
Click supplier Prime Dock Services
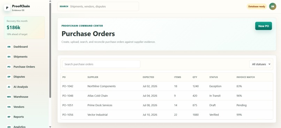coord(100,105)
